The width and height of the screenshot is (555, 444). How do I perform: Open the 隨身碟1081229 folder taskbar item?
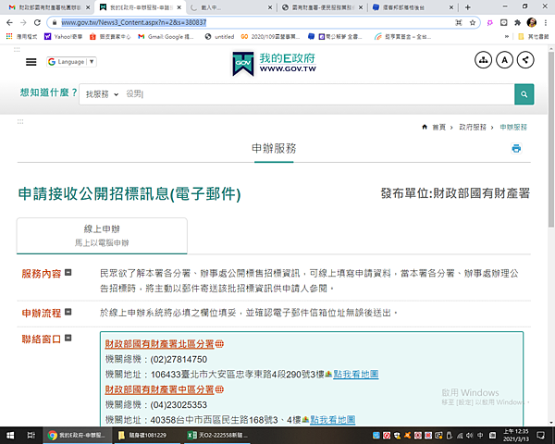point(147,435)
